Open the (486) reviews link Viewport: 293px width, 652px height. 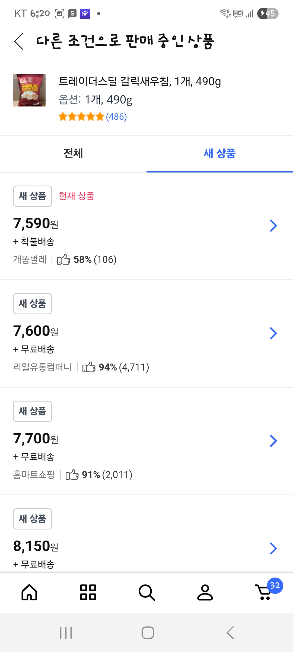coord(116,117)
